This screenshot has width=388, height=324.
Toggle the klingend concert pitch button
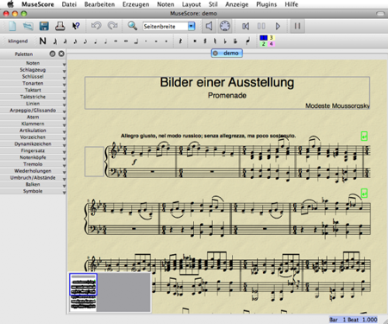tap(18, 41)
